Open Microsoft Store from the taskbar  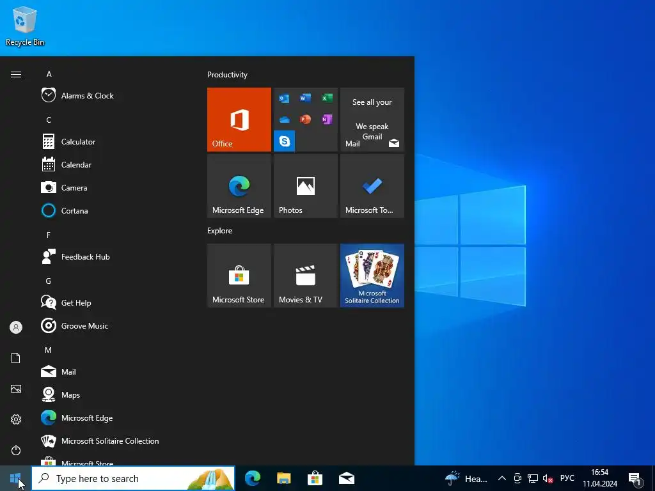click(315, 478)
